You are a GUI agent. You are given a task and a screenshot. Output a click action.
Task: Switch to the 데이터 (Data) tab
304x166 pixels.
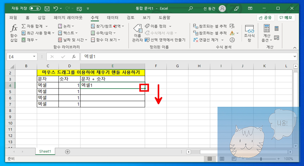[113, 17]
